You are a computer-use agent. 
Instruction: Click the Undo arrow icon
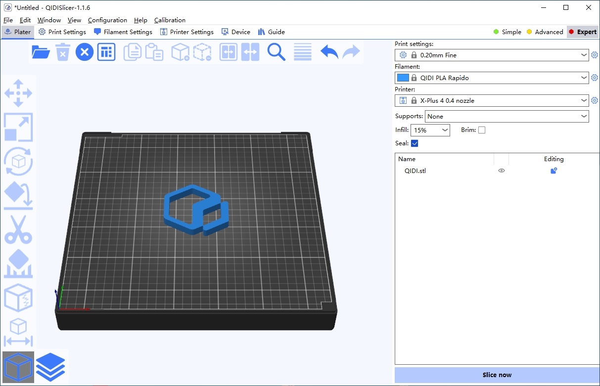click(329, 52)
